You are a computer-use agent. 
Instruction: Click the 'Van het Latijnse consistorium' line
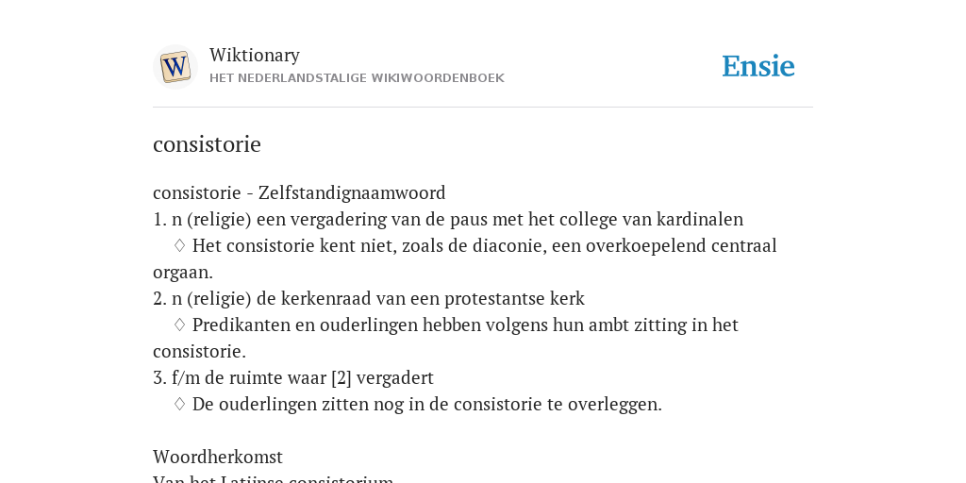[274, 478]
